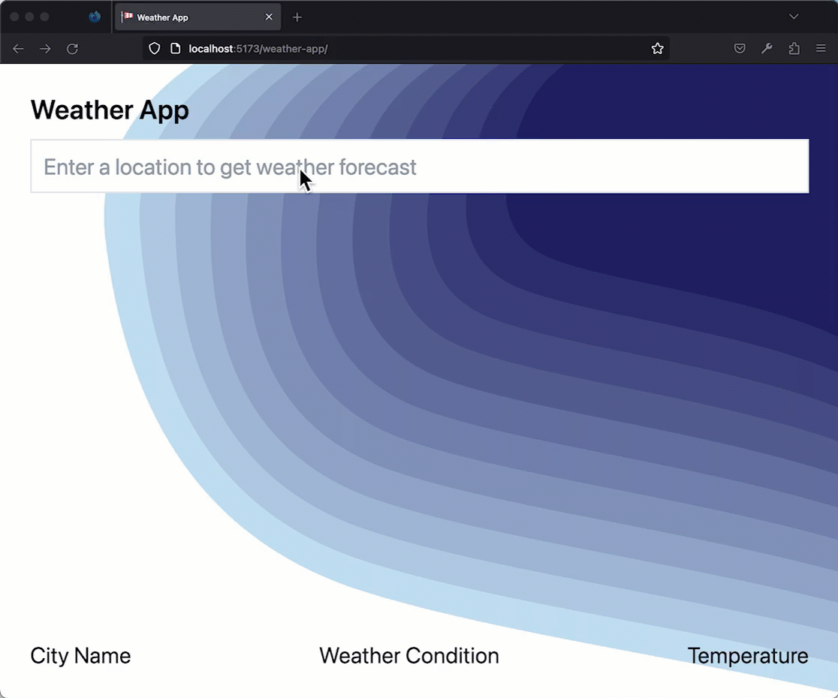Image resolution: width=838 pixels, height=698 pixels.
Task: Expand the list all tabs chevron
Action: point(794,17)
